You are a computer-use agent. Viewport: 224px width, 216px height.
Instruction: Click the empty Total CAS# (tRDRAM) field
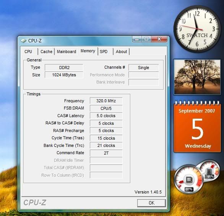coord(106,168)
